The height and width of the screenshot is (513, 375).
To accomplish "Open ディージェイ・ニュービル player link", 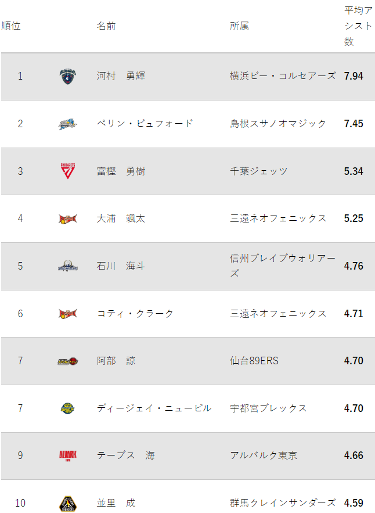I will (154, 408).
